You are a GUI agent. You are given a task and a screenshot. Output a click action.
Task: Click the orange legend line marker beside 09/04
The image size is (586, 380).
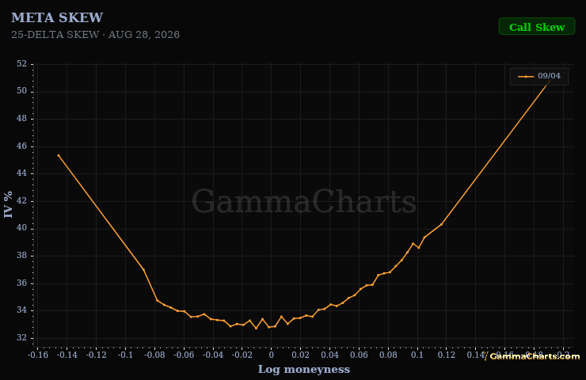[x=526, y=77]
